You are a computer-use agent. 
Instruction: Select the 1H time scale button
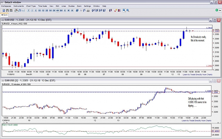50,10
